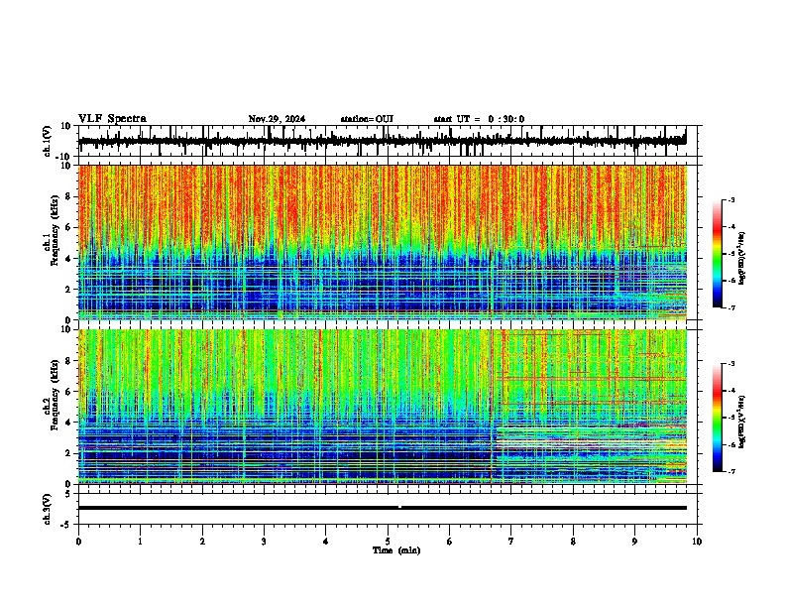The width and height of the screenshot is (785, 607).
Task: Click the "6" minute tick label
Action: pos(449,542)
